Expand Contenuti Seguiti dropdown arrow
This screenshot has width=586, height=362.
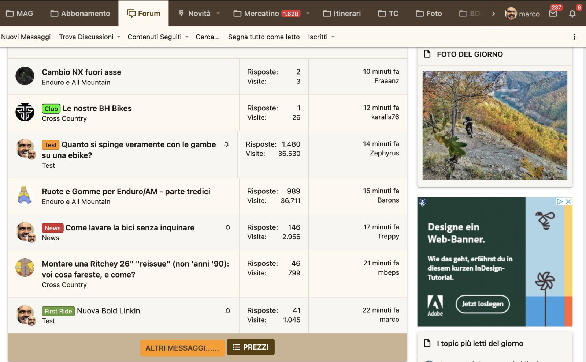click(187, 37)
